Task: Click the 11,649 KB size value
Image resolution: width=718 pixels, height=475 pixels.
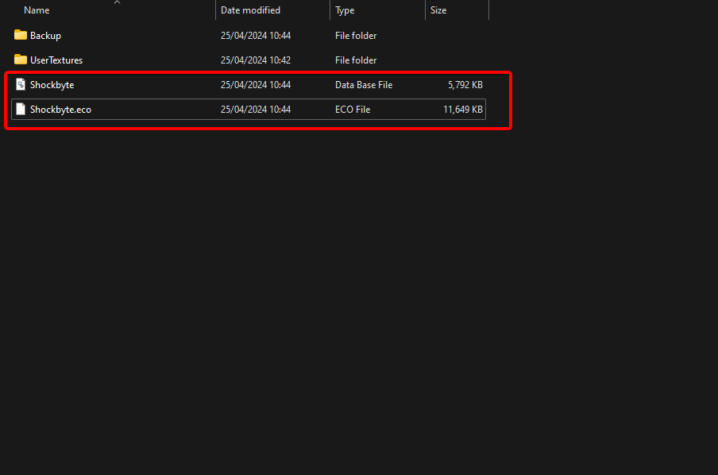Action: pyautogui.click(x=463, y=110)
